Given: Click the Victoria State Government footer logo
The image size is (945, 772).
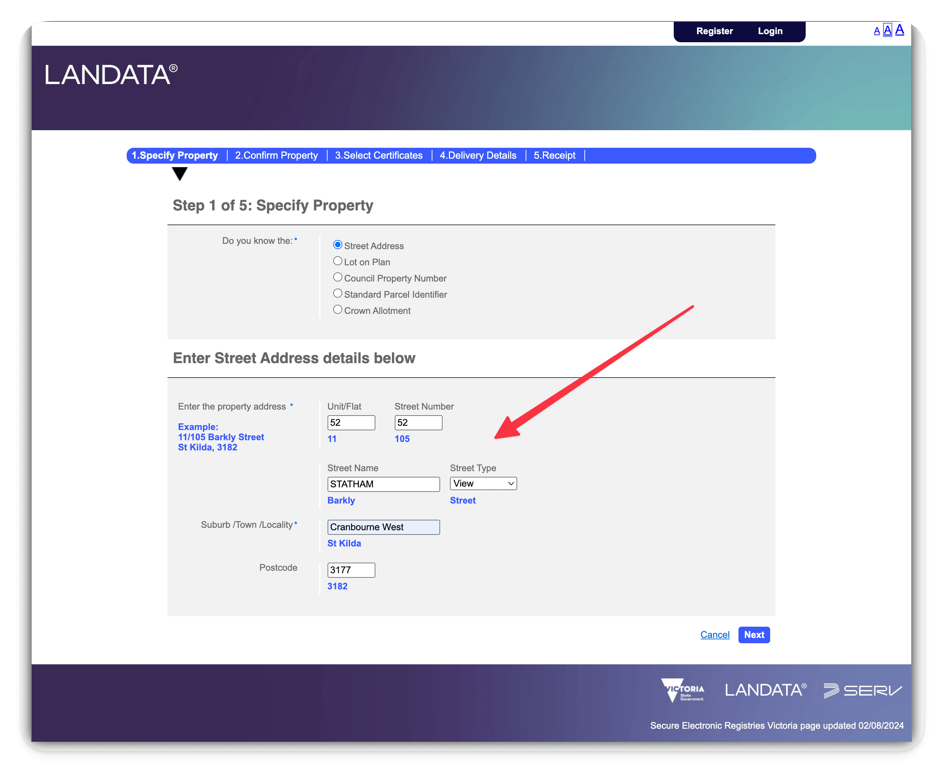Looking at the screenshot, I should [x=682, y=690].
